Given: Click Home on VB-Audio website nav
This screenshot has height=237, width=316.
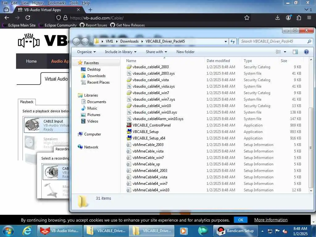Looking at the screenshot, I should click(x=31, y=61).
